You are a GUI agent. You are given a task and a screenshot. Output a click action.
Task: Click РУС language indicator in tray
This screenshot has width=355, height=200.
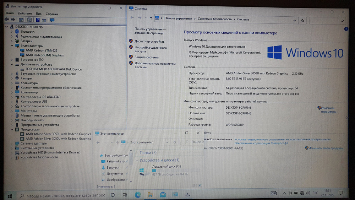click(x=315, y=193)
